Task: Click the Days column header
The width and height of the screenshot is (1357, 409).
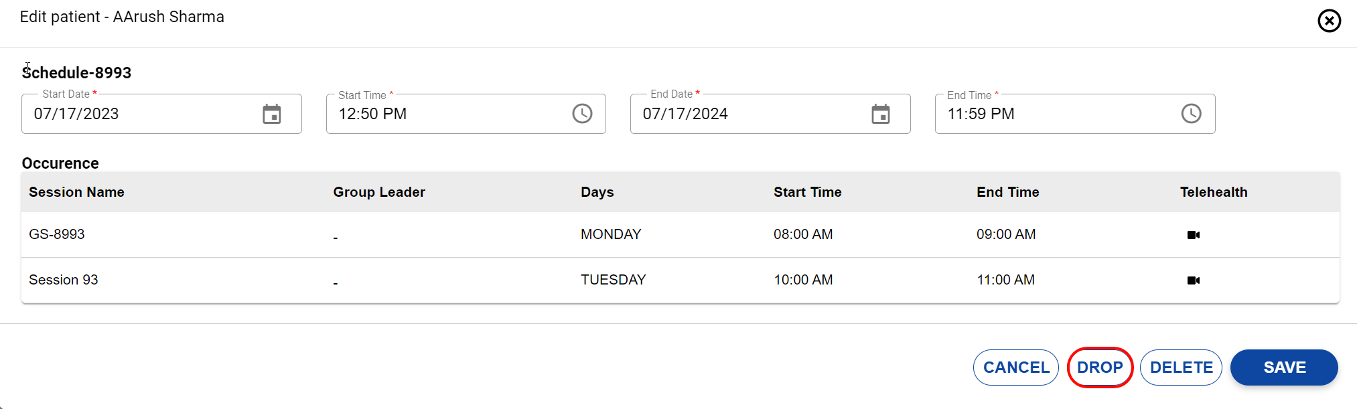Action: [x=597, y=192]
